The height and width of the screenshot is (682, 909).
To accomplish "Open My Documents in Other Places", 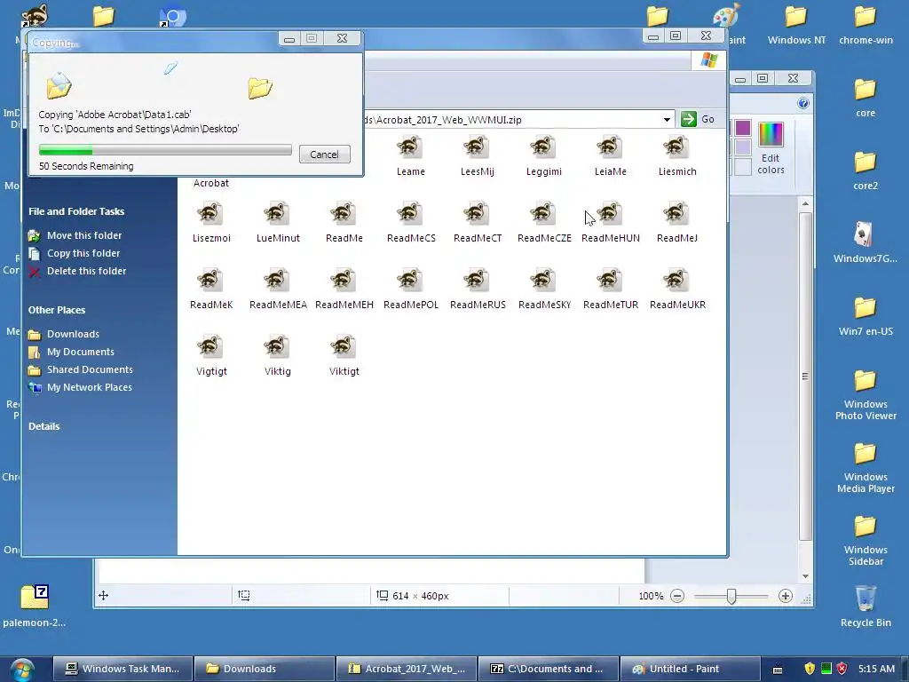I will (81, 352).
